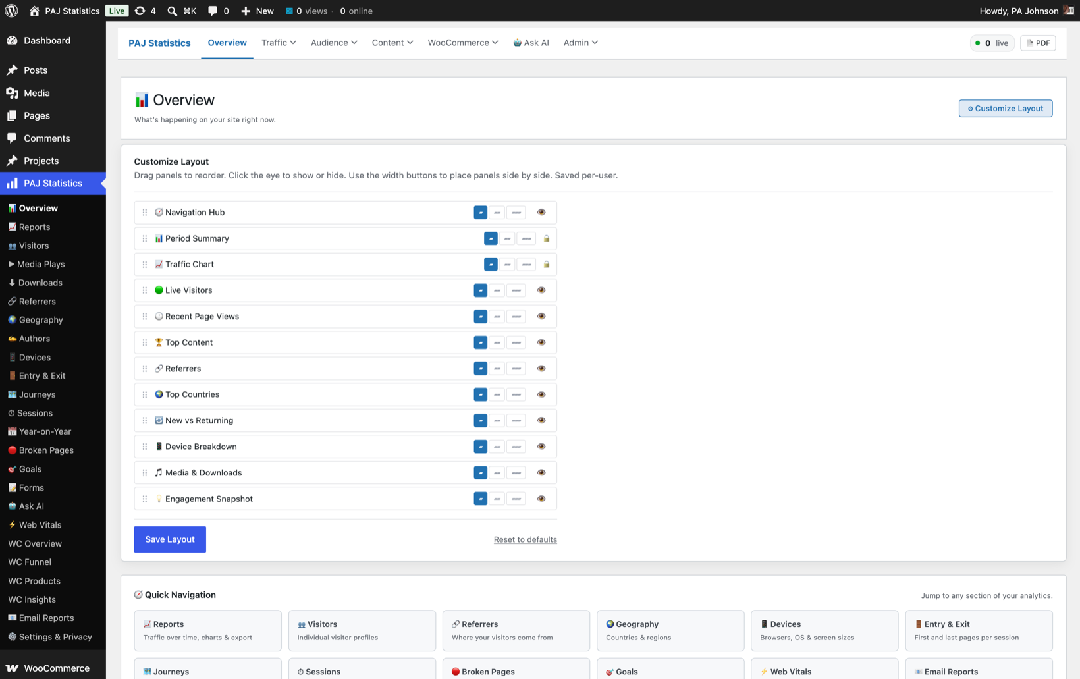The image size is (1080, 679).
Task: Open Devices quick navigation card
Action: point(824,630)
